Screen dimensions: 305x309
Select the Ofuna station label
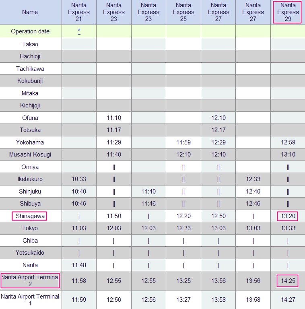point(30,118)
